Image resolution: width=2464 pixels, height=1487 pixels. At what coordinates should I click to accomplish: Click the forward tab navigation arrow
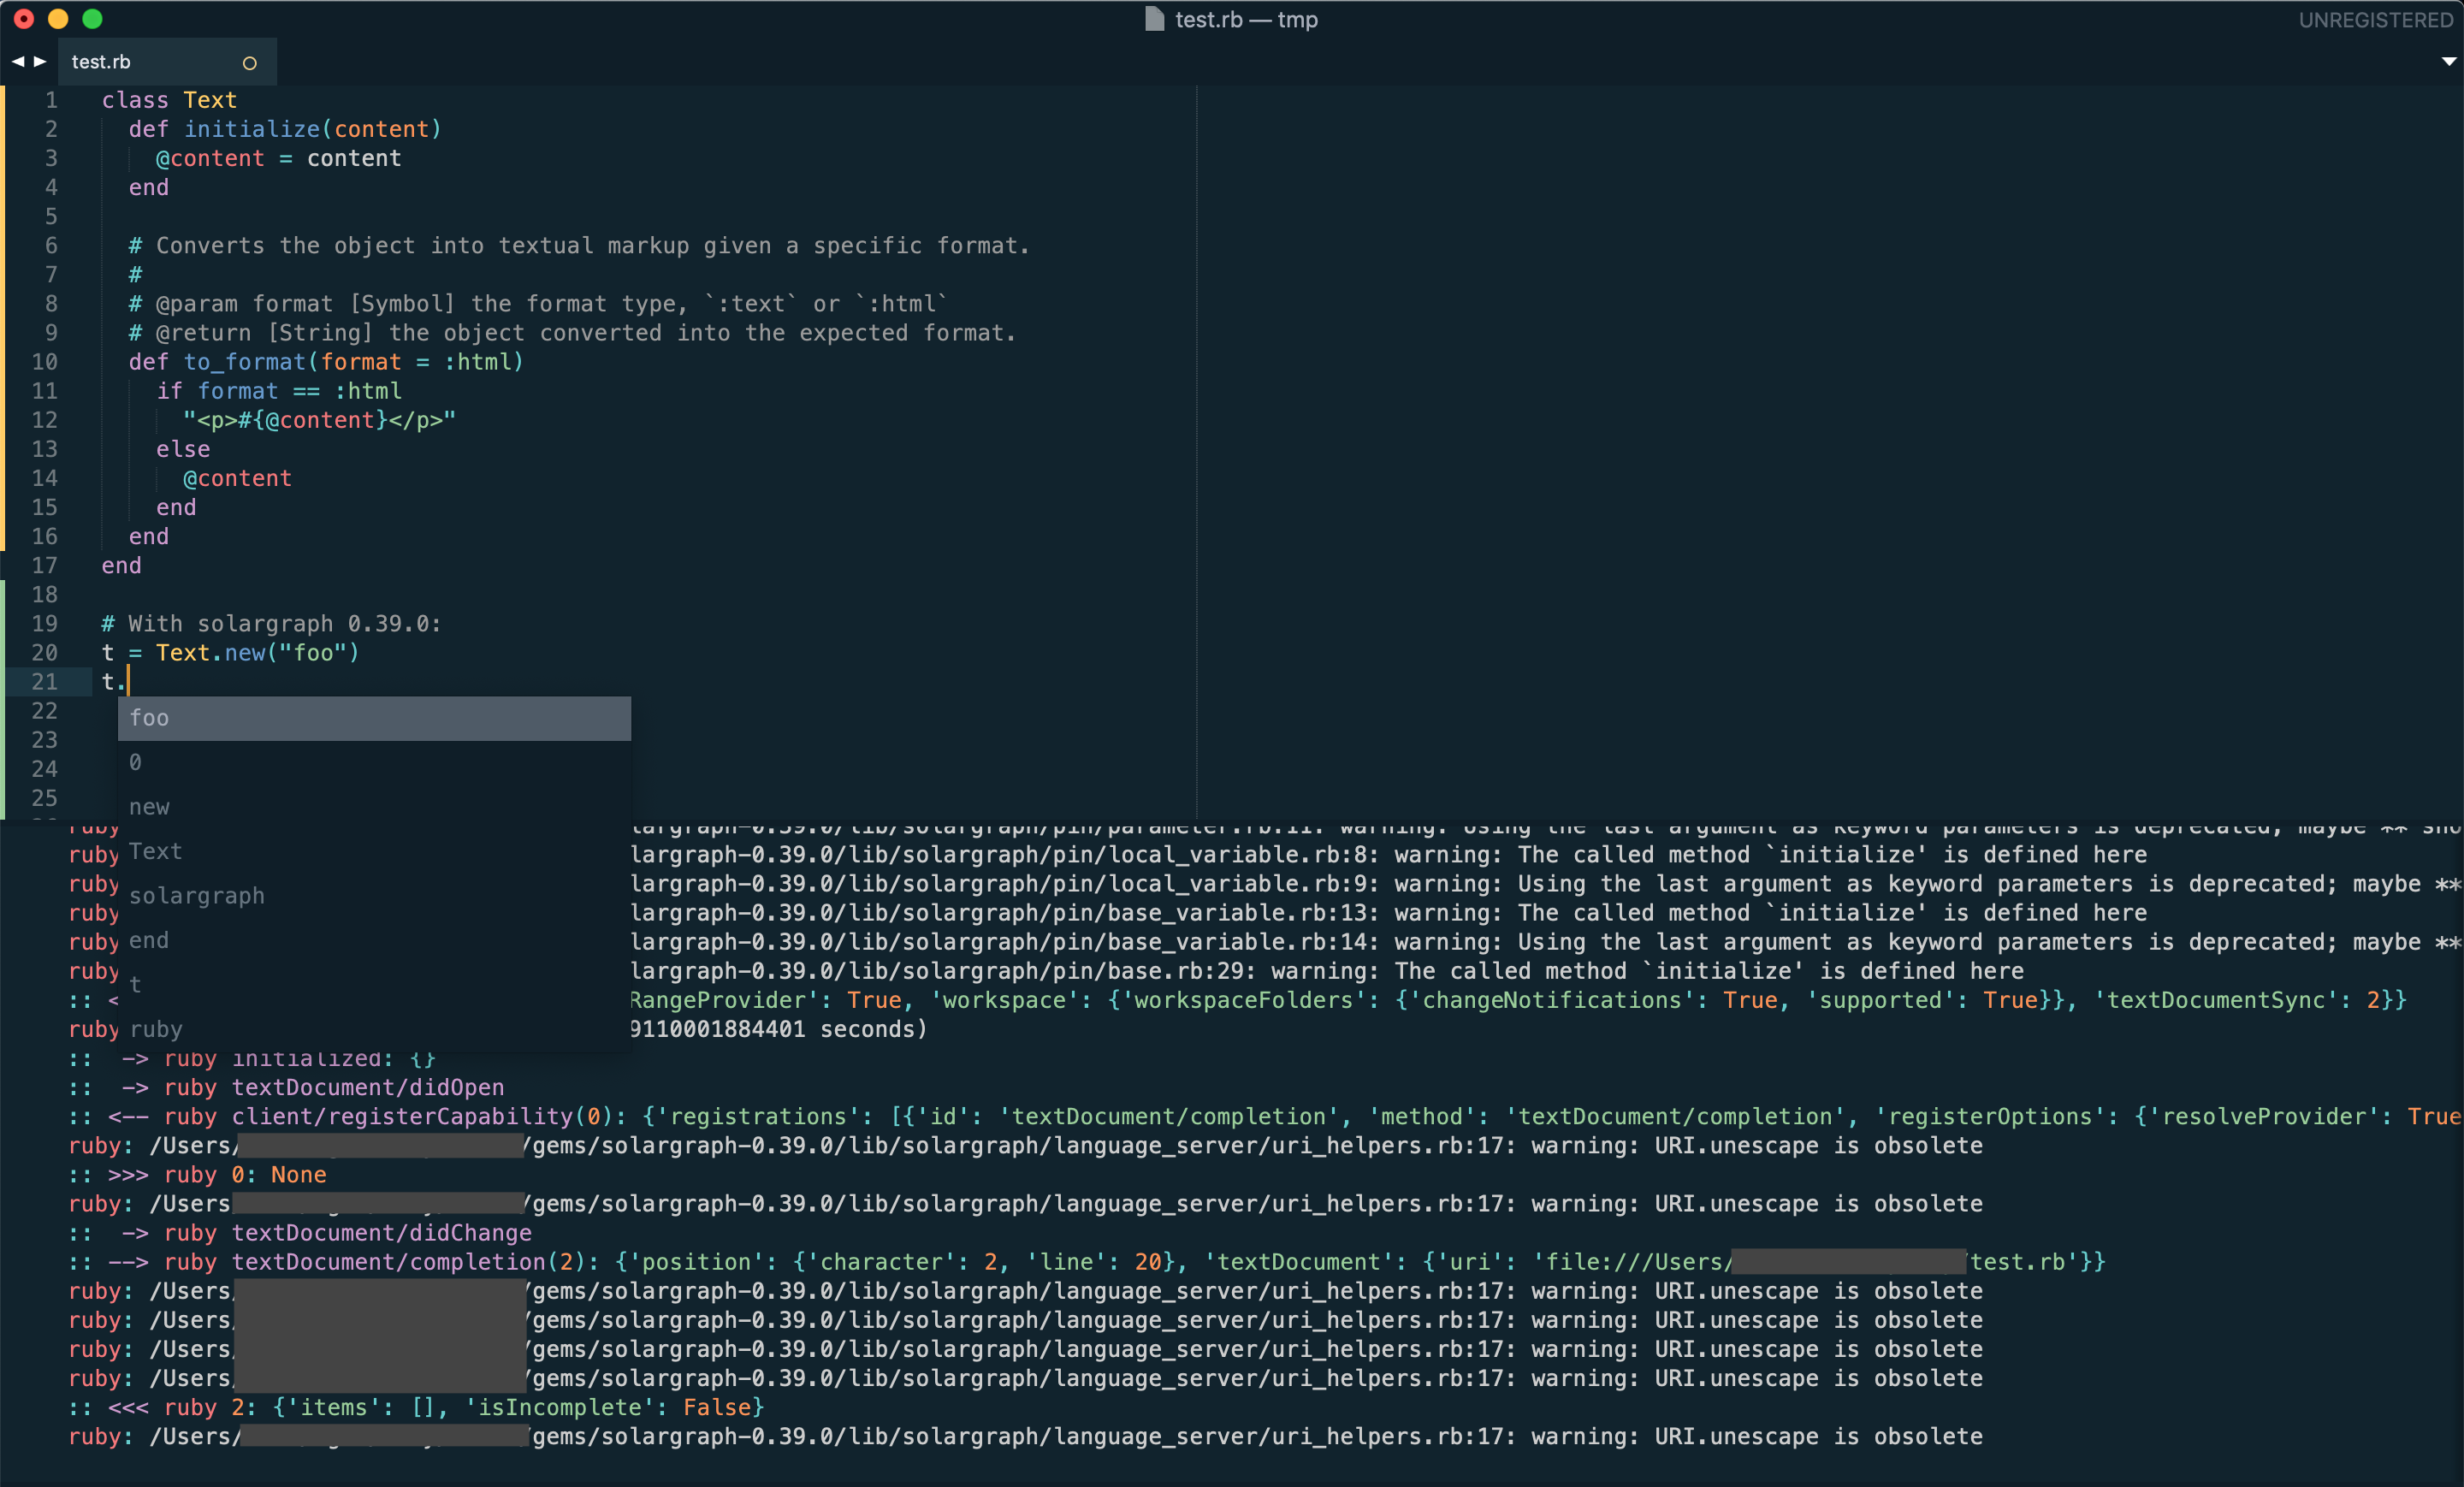coord(40,62)
